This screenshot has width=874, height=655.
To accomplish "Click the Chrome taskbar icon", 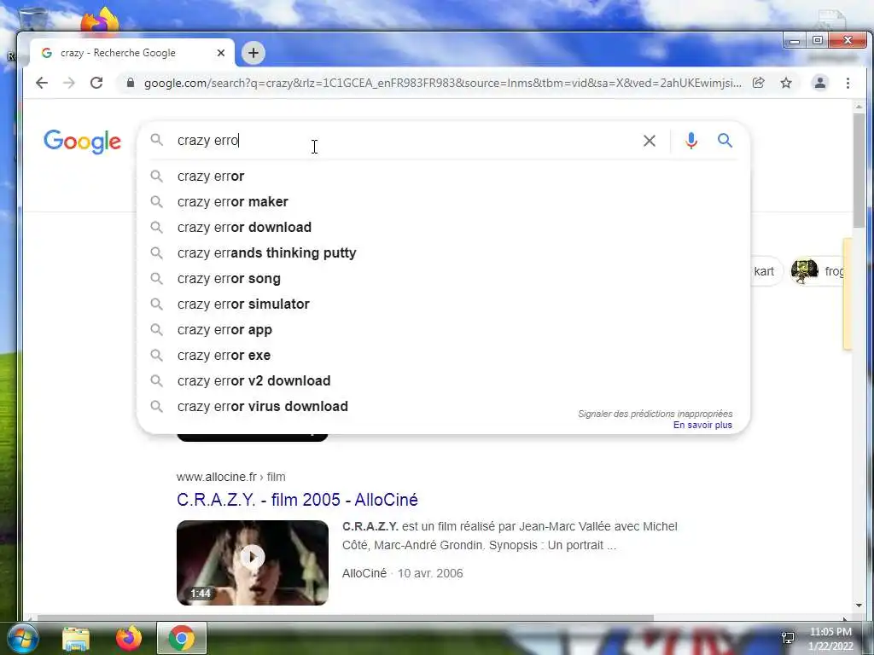I will pyautogui.click(x=181, y=638).
